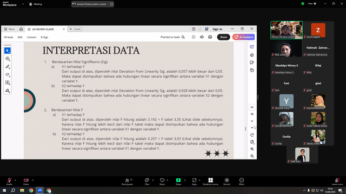Screen dimensions: 346x194
Task: Go to previous page arrow
Action: pos(252,121)
